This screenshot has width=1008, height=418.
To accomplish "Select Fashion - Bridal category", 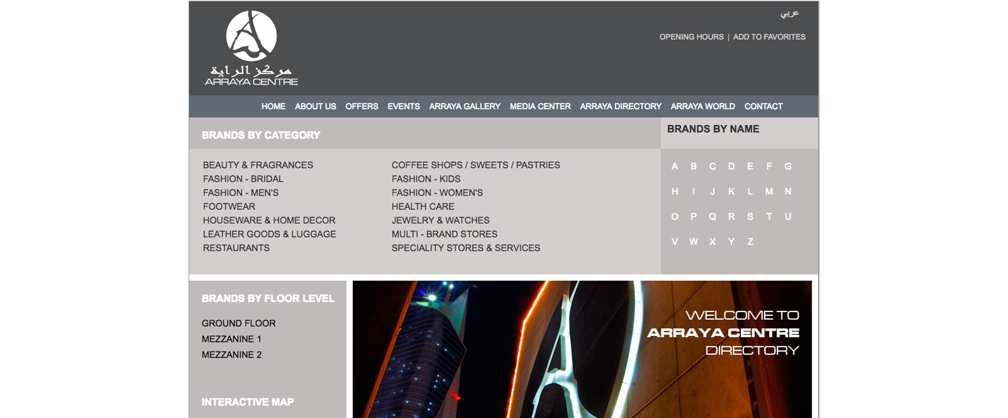I will [243, 179].
